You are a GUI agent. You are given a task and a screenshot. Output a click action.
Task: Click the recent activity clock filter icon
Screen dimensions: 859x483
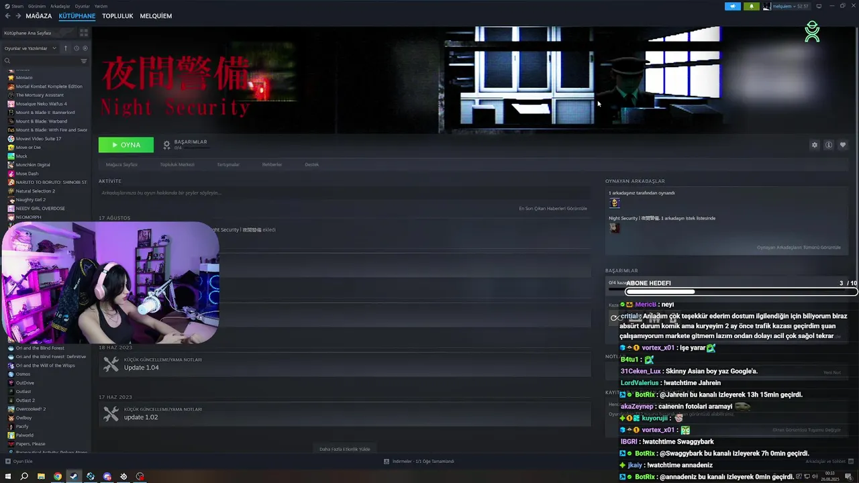[x=77, y=48]
